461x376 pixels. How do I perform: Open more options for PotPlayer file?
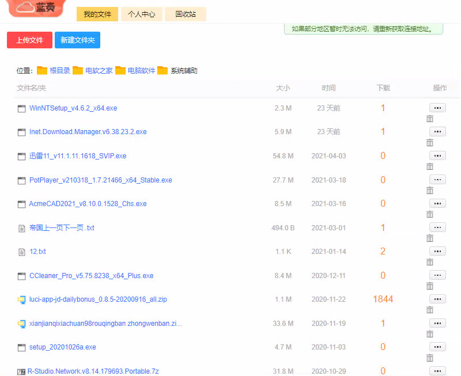[437, 180]
